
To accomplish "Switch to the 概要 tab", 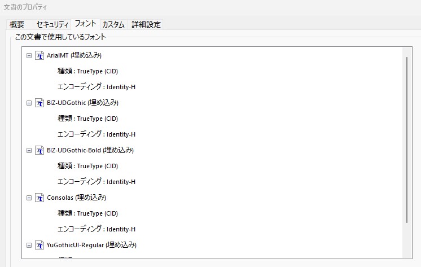I will tap(17, 24).
